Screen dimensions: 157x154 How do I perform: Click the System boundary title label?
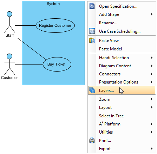pos(53,4)
